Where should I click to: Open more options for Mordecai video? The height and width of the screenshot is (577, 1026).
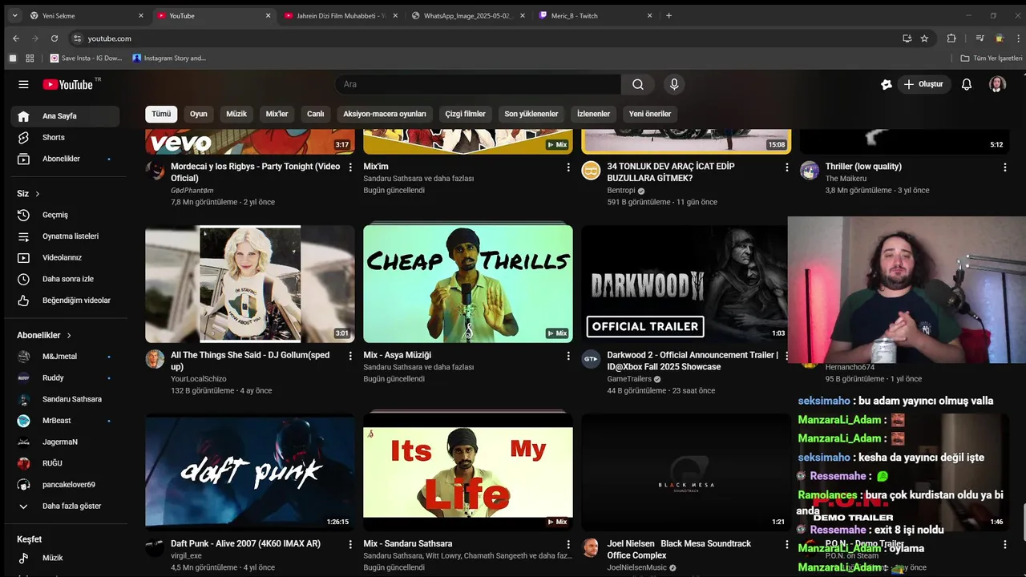(350, 167)
